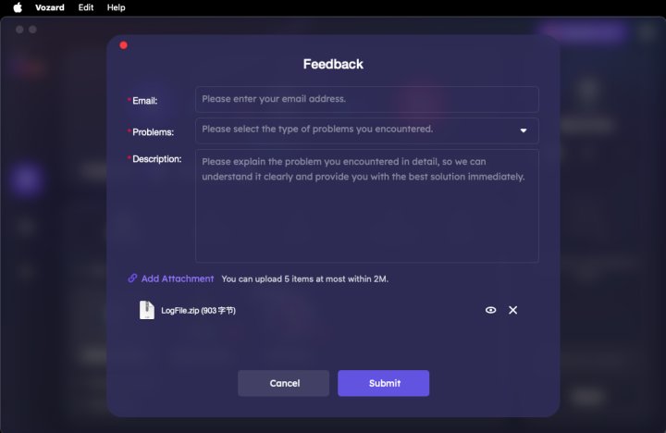This screenshot has height=433, width=666.
Task: Select the LogFile.zip file name
Action: pyautogui.click(x=198, y=311)
